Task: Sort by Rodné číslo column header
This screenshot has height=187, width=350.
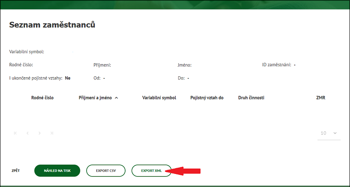Action: (42, 98)
